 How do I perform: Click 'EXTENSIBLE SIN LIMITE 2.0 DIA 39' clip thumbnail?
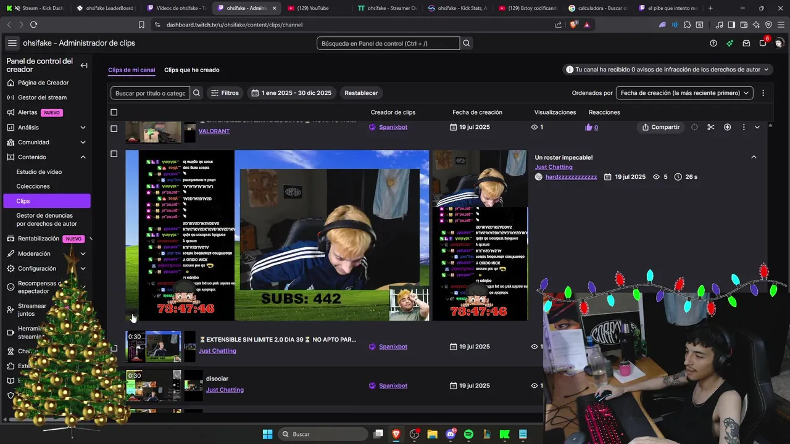(154, 347)
